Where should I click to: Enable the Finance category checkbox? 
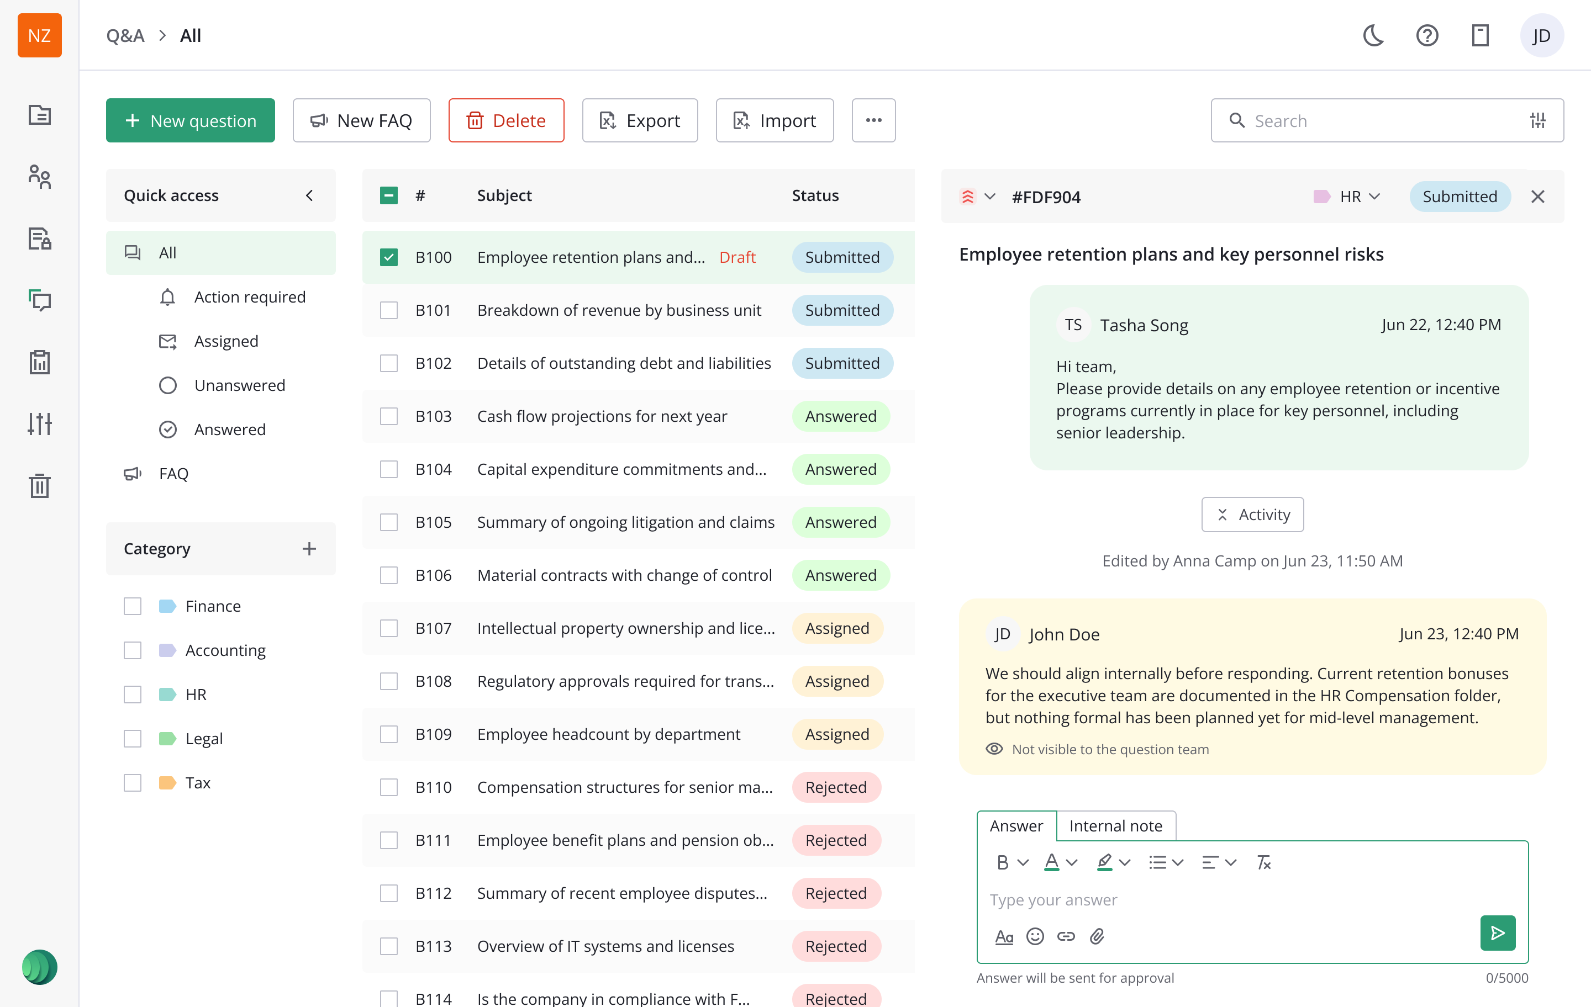(133, 606)
